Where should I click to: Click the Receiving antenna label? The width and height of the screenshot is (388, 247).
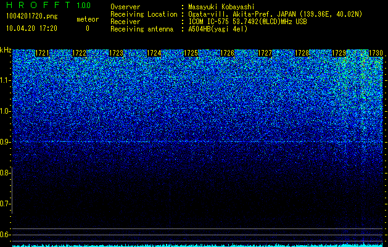(142, 29)
